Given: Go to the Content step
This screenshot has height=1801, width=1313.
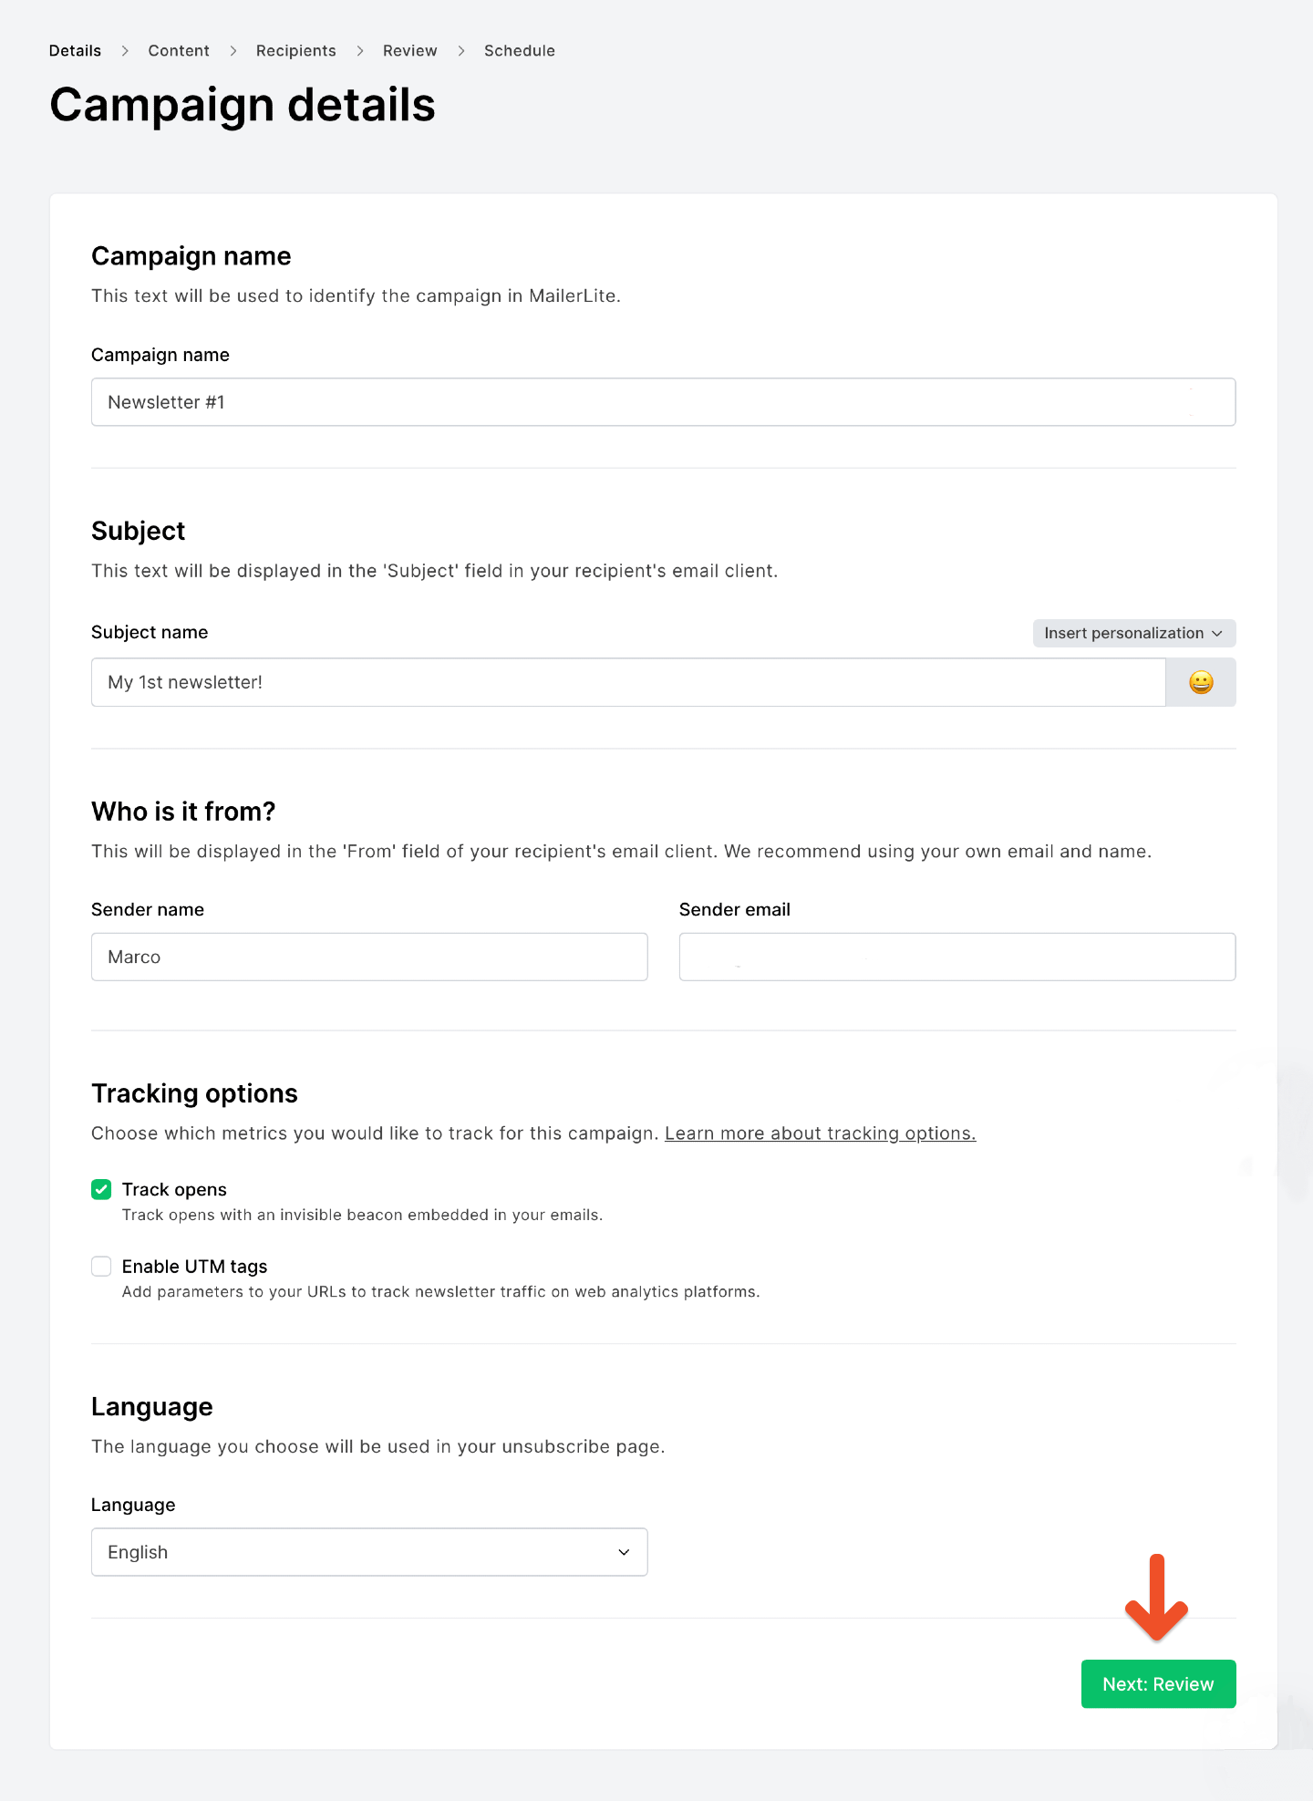Looking at the screenshot, I should 179,51.
